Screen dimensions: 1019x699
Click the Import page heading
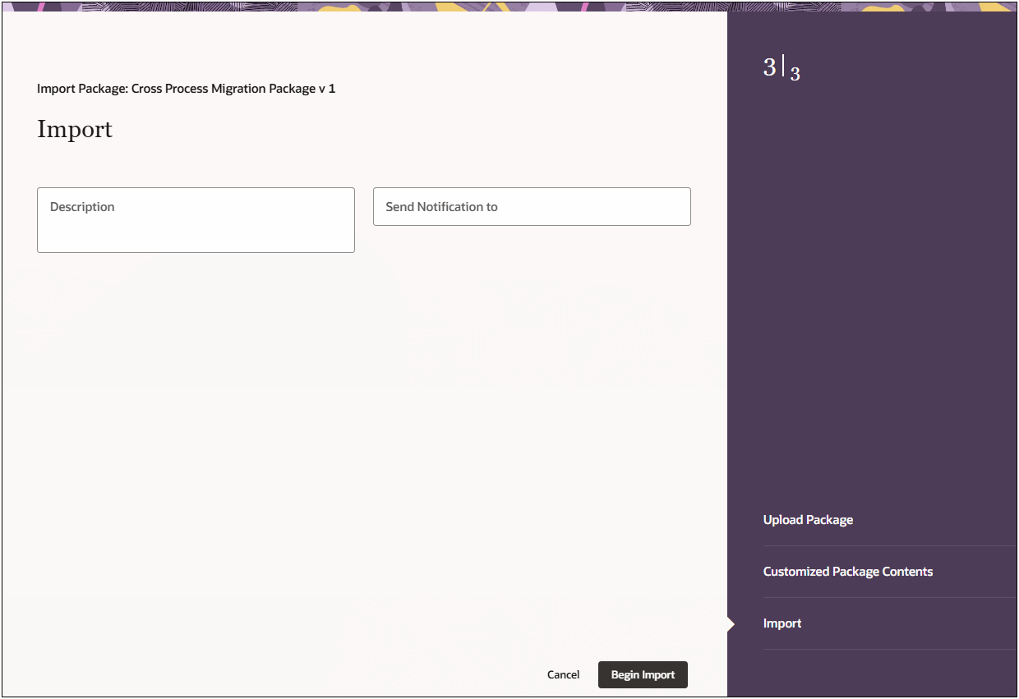coord(75,130)
